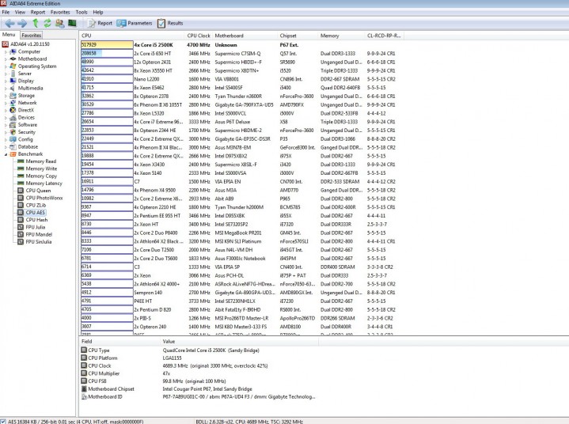Sort by the Motherboard column header
This screenshot has width=569, height=424.
click(x=245, y=36)
